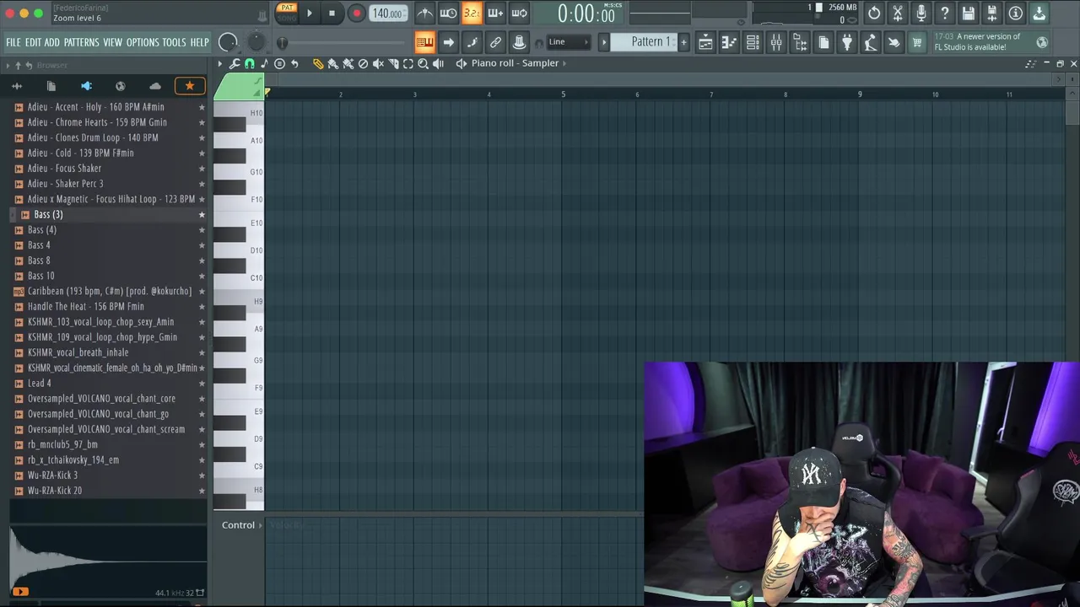Activate the Playback scrub tool in piano roll
Image resolution: width=1080 pixels, height=607 pixels.
pyautogui.click(x=439, y=63)
